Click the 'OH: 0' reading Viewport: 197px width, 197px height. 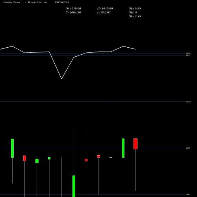(x=133, y=13)
